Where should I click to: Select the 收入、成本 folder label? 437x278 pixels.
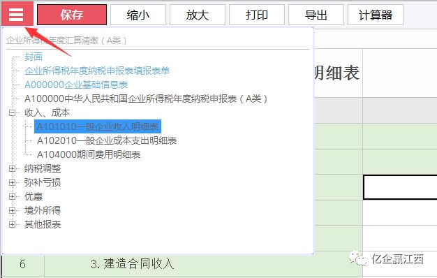coord(47,112)
